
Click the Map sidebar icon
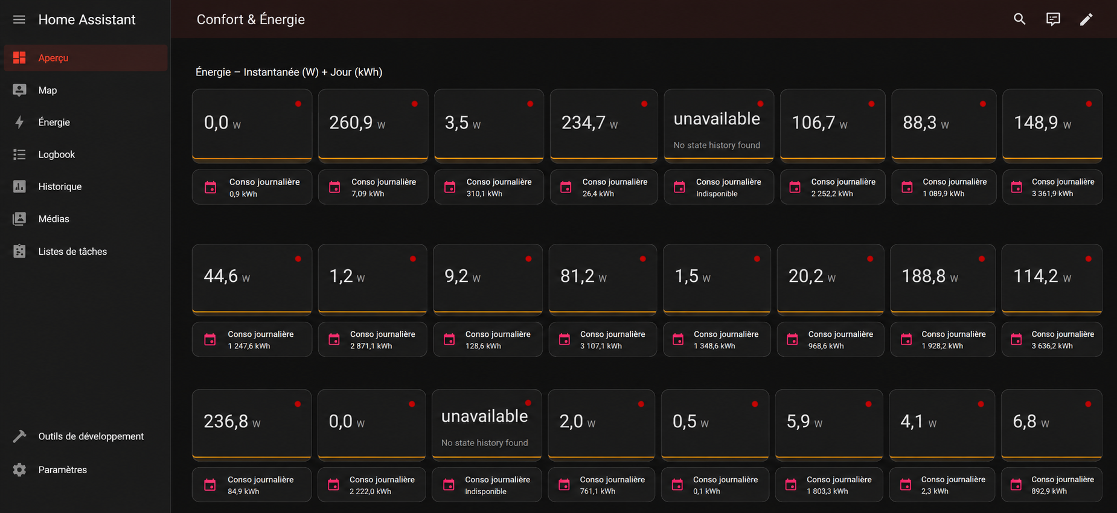[19, 90]
